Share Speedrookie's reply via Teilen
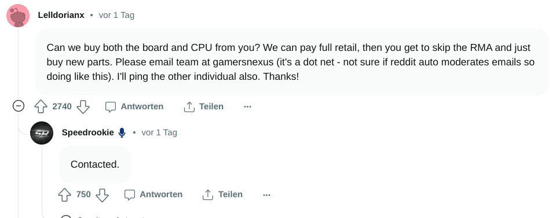This screenshot has height=218, width=560. tap(222, 194)
